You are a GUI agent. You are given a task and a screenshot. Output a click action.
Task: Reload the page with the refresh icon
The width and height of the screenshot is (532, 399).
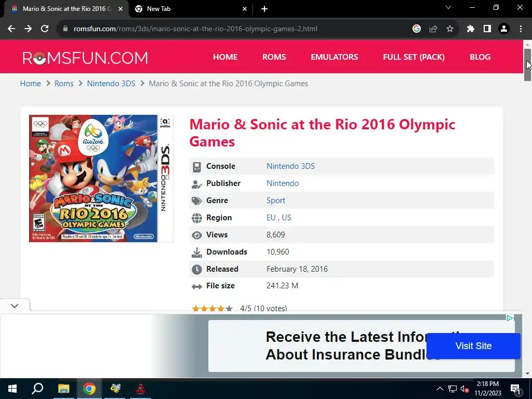coord(45,29)
